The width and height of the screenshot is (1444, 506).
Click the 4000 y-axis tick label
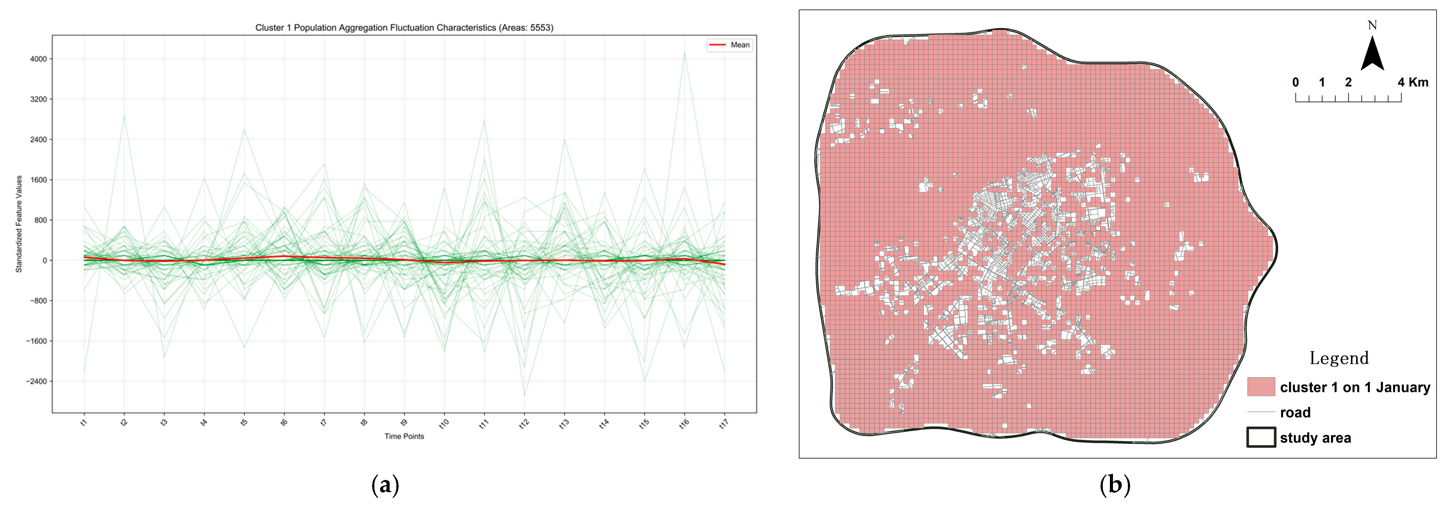[38, 59]
